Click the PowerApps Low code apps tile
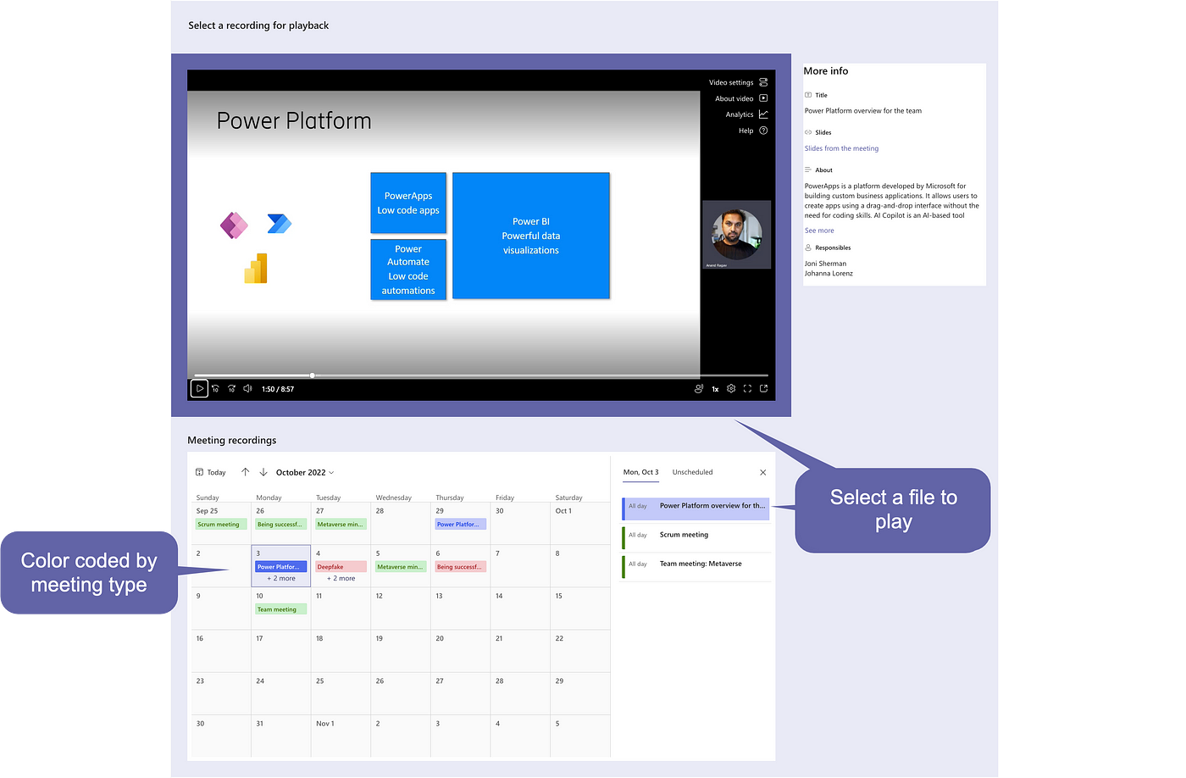Screen dimensions: 1186x778 pyautogui.click(x=408, y=203)
